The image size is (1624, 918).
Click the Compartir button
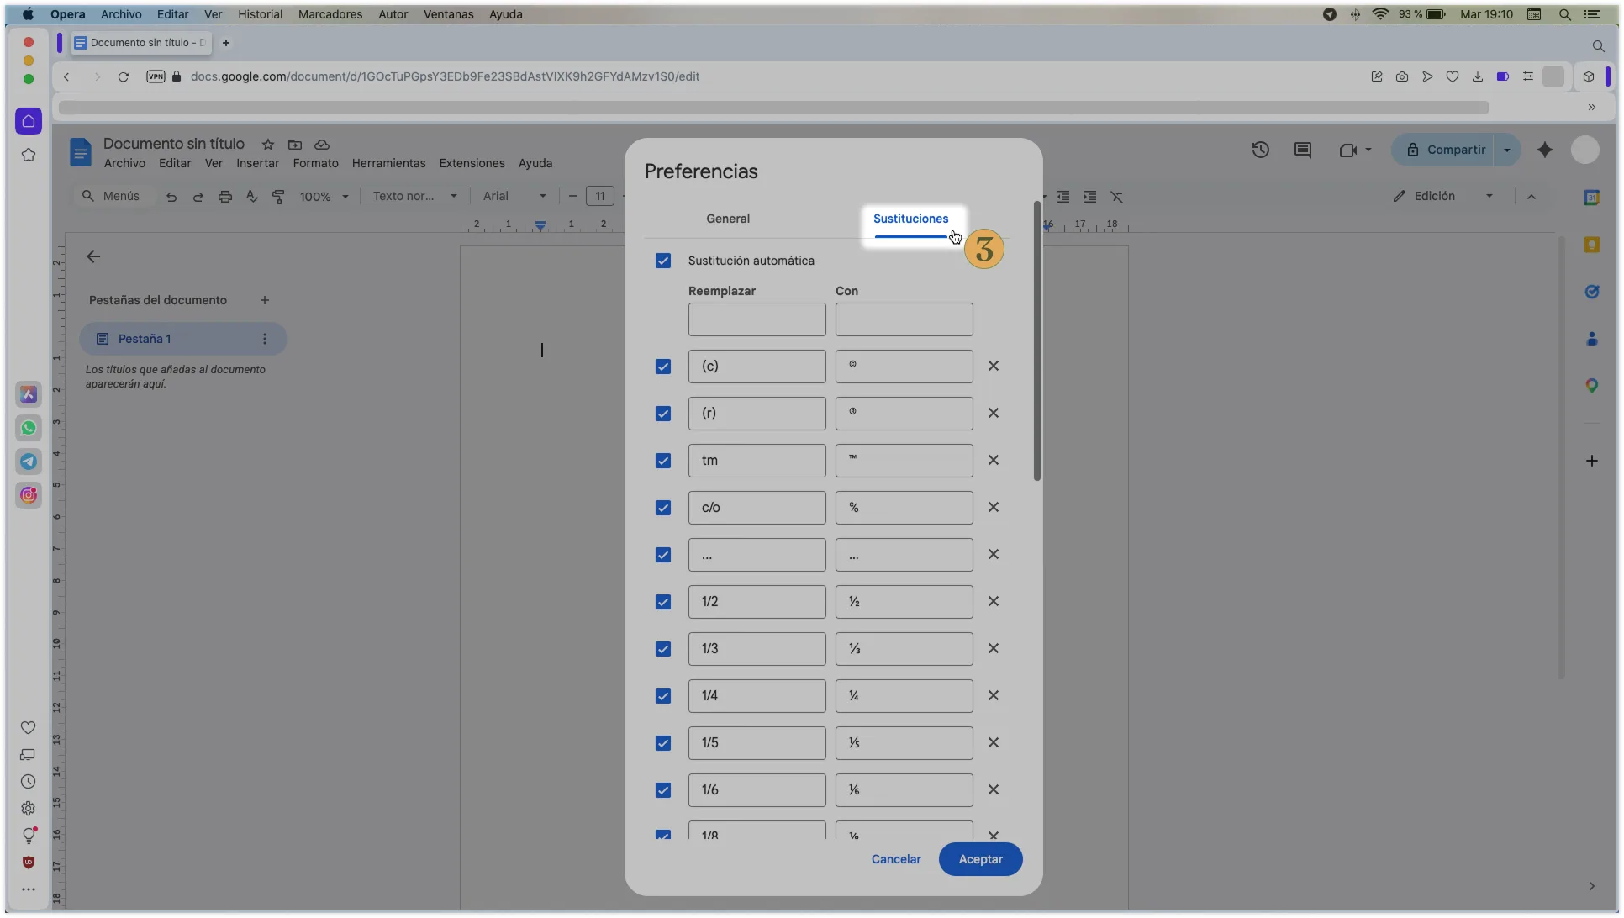pyautogui.click(x=1446, y=150)
